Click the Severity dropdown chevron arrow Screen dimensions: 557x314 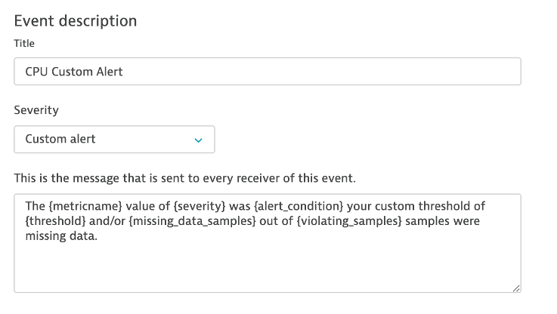(199, 140)
